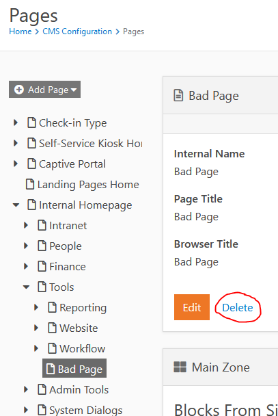Select Landing Pages Home in the tree
This screenshot has width=278, height=416.
[x=88, y=185]
